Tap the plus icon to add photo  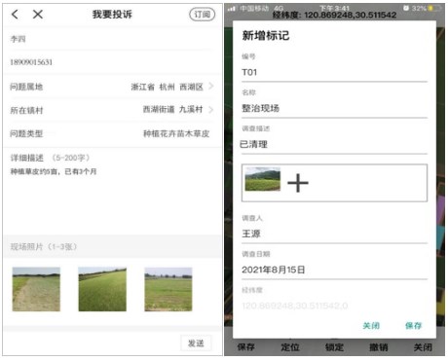point(298,183)
